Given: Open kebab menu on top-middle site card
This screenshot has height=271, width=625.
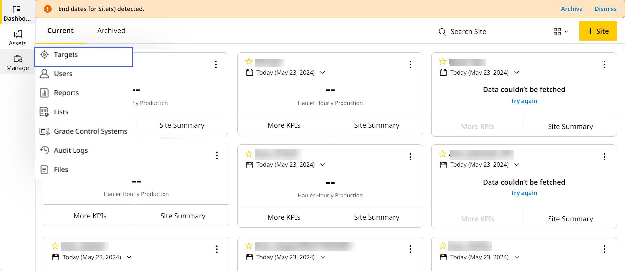Looking at the screenshot, I should tap(410, 64).
